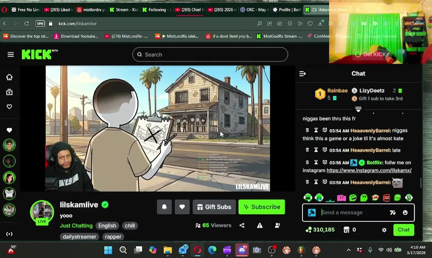
Task: Subscribe to lilskamlive
Action: tap(262, 207)
